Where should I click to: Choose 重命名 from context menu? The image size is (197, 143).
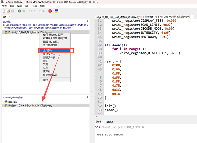(x=47, y=71)
